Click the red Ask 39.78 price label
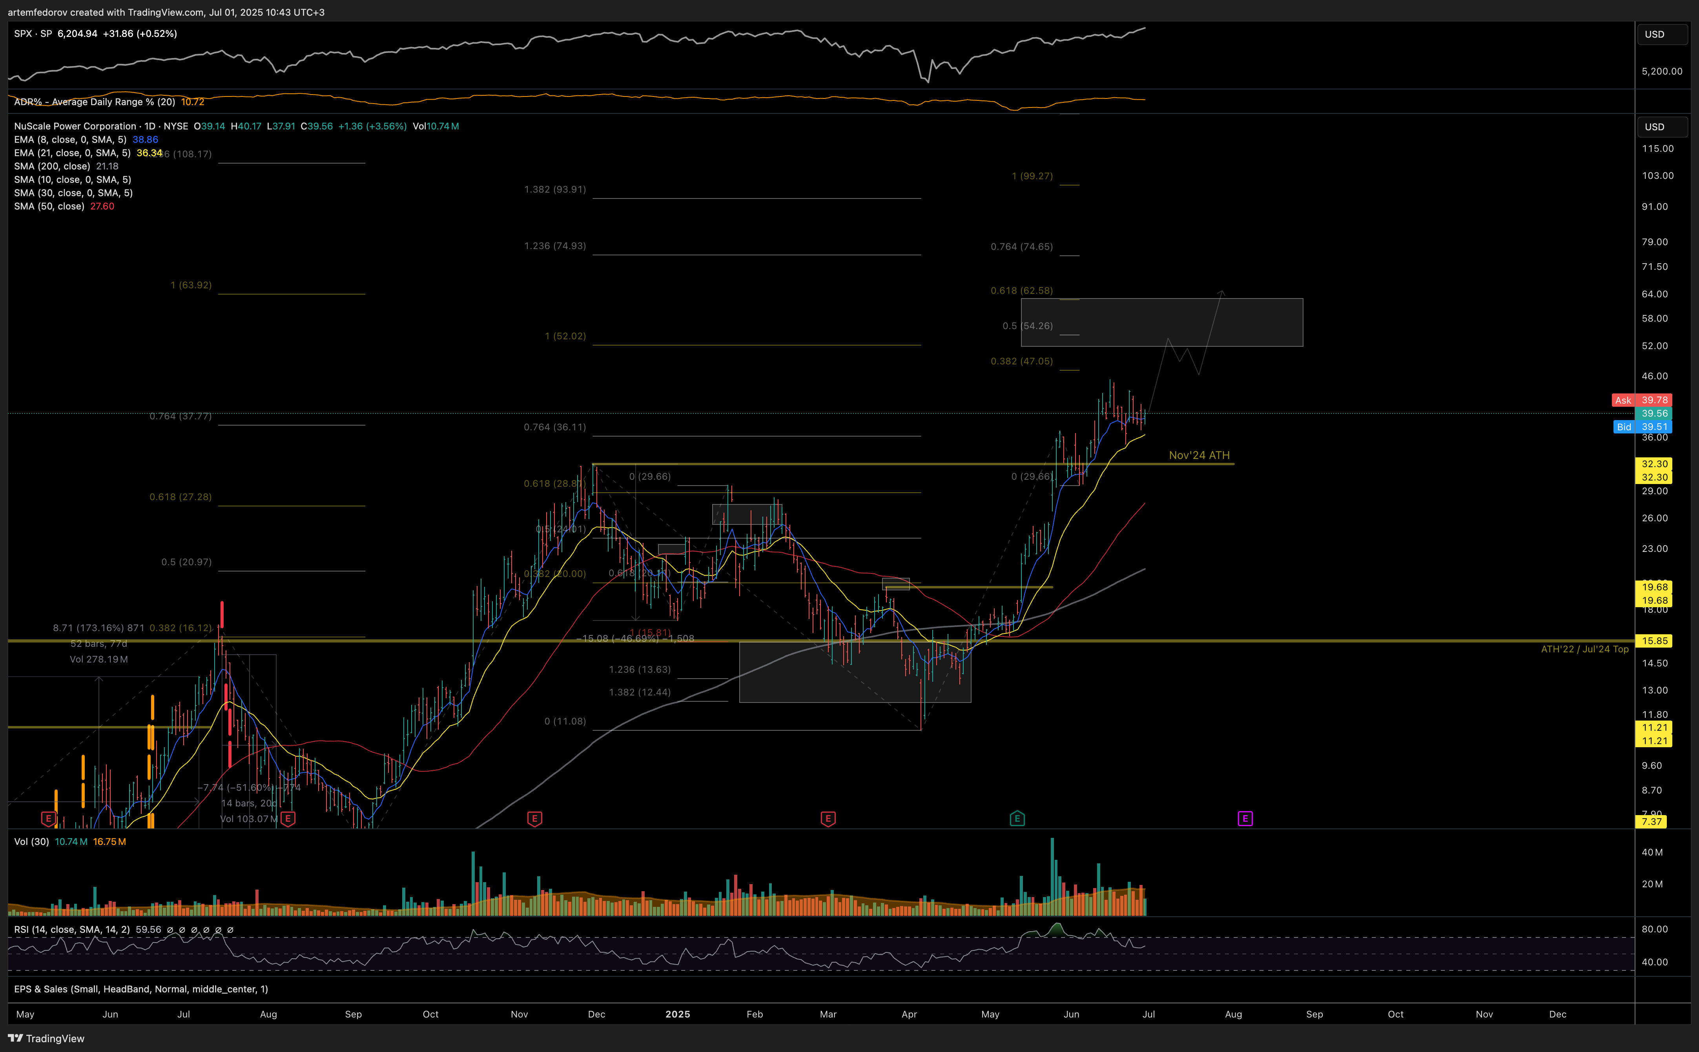This screenshot has height=1052, width=1699. point(1641,400)
